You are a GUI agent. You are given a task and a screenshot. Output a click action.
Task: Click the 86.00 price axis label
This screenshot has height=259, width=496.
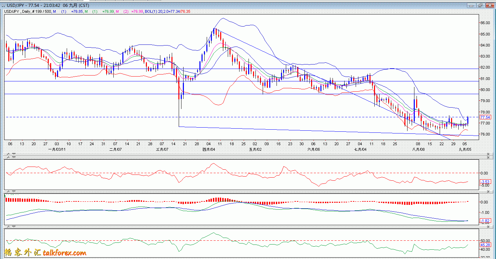pyautogui.click(x=485, y=23)
